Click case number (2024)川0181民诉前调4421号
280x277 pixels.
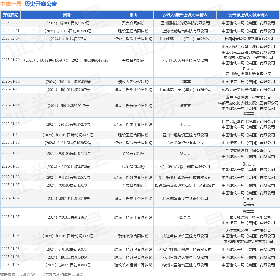point(68,135)
